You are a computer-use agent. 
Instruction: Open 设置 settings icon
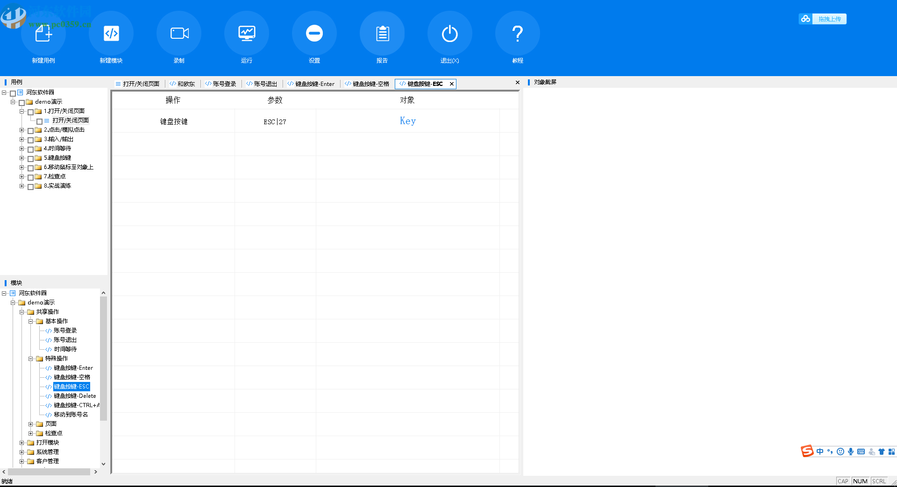(x=314, y=33)
